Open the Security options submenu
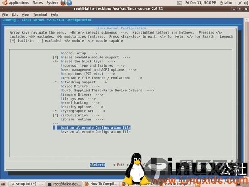Image resolution: width=249 pixels, height=187 pixels. pos(82,107)
